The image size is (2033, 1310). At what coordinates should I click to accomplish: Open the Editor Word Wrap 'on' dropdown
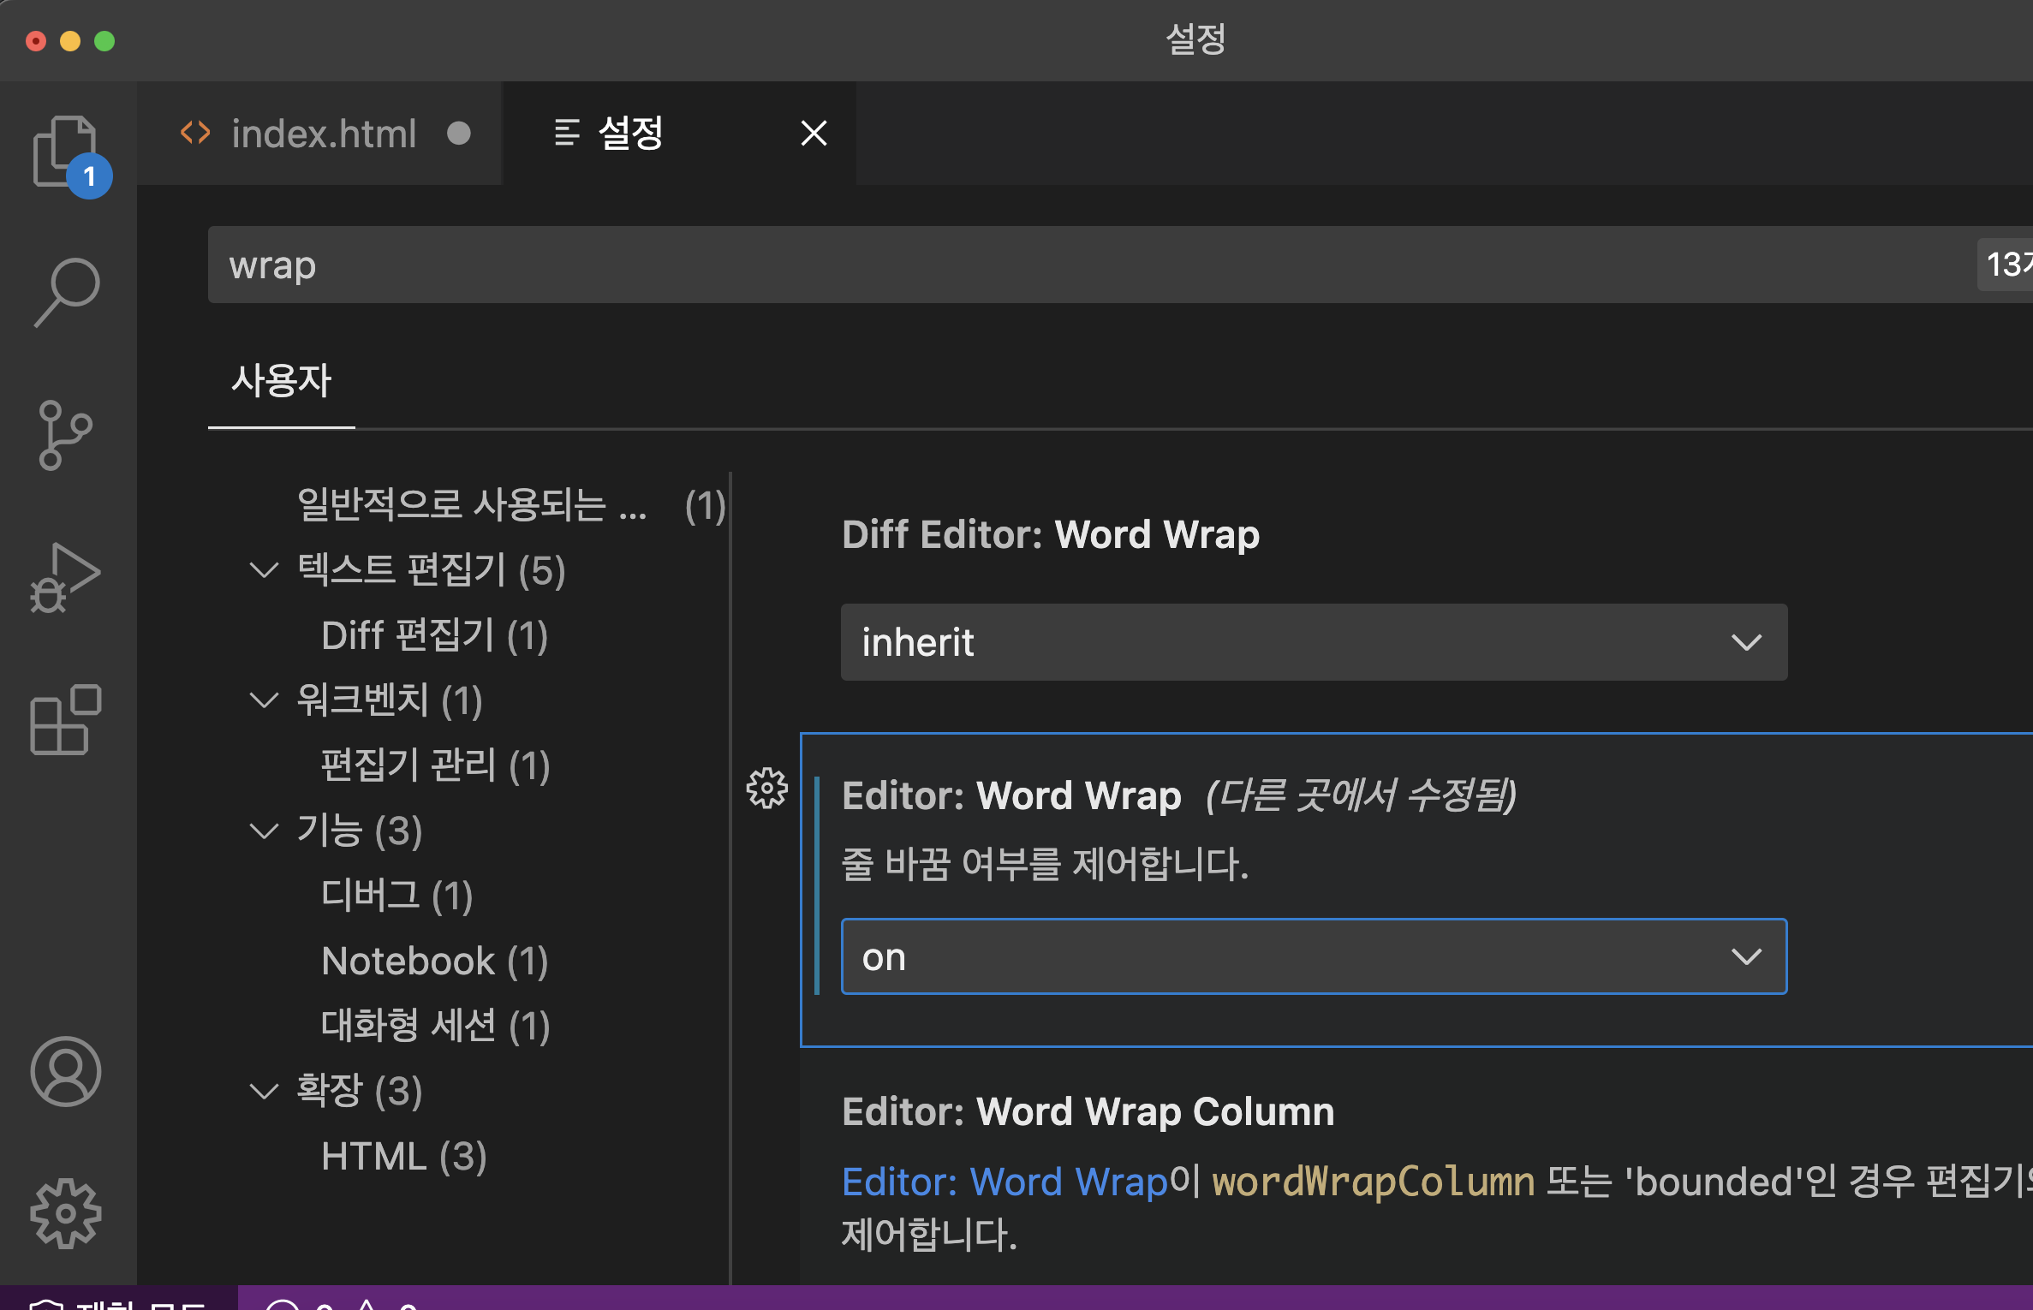pos(1313,956)
